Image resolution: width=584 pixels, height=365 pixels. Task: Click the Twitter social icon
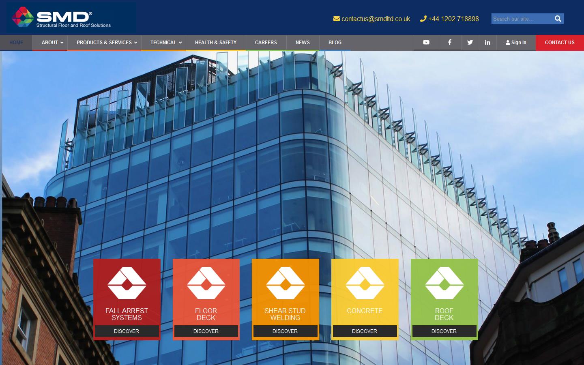point(470,43)
